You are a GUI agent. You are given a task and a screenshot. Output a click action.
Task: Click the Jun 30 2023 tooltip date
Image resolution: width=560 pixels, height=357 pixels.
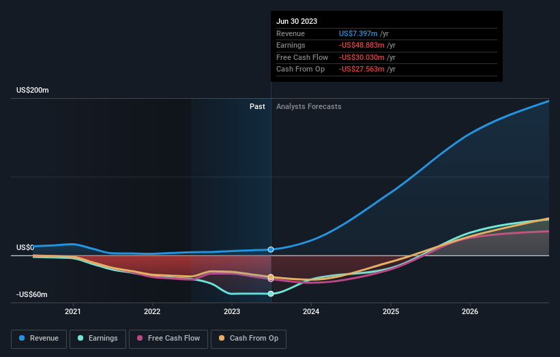pos(297,21)
